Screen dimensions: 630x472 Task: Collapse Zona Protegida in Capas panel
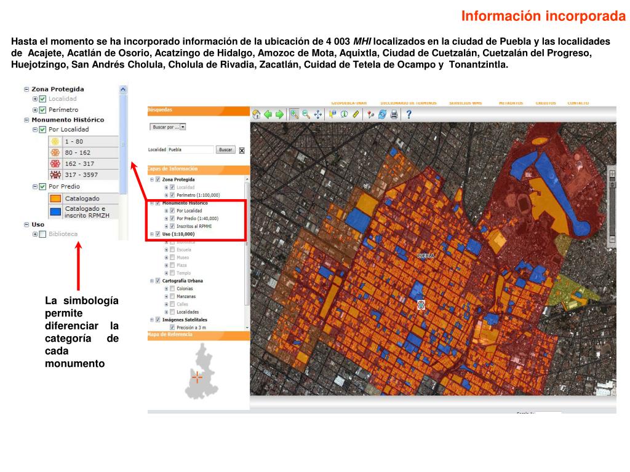pyautogui.click(x=152, y=179)
